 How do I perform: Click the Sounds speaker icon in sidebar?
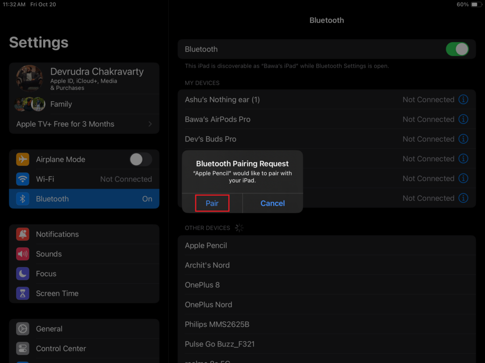click(23, 254)
